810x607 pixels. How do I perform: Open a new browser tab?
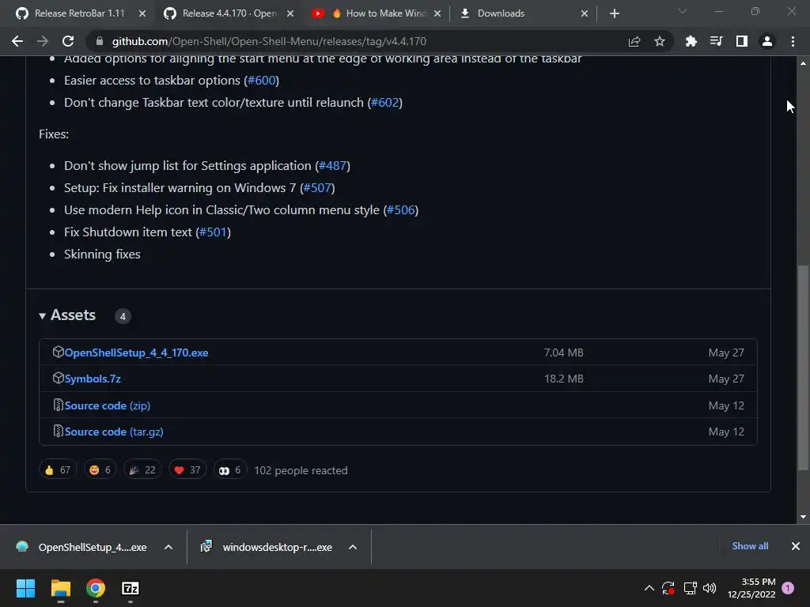click(x=614, y=14)
